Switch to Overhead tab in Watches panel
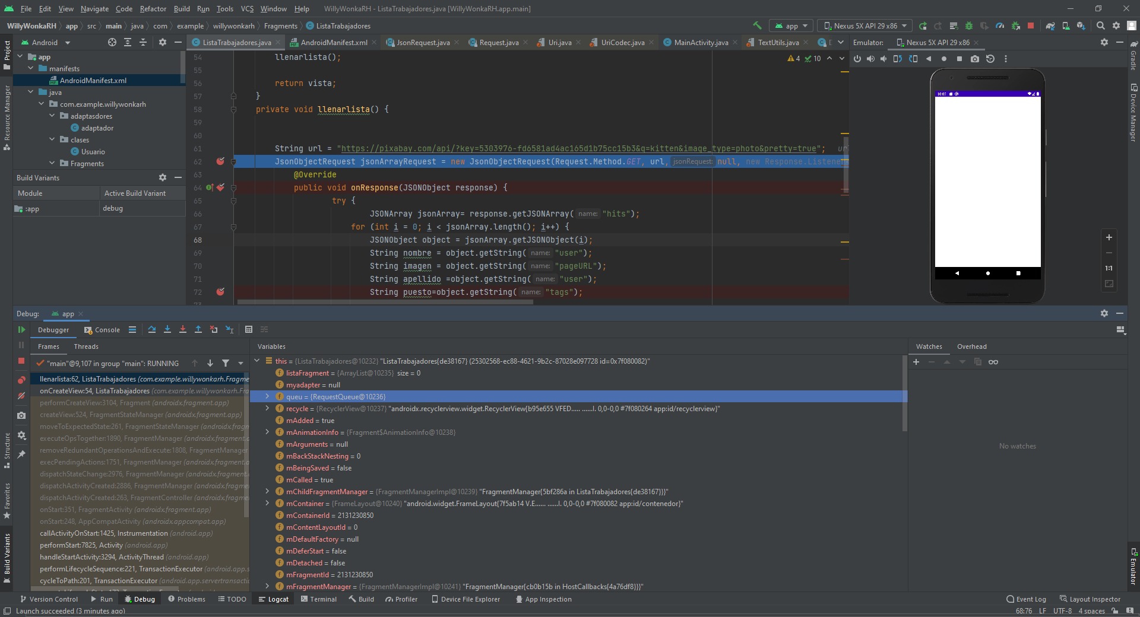Viewport: 1140px width, 617px height. pos(971,346)
